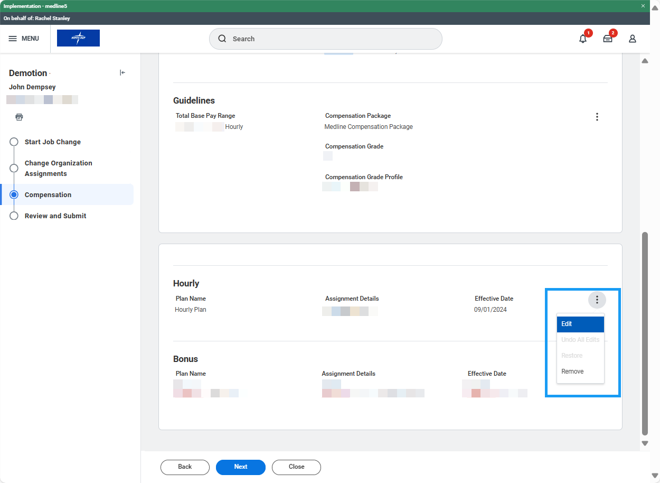Choose Remove from the Hourly menu
Viewport: 660px width, 483px height.
pyautogui.click(x=573, y=371)
